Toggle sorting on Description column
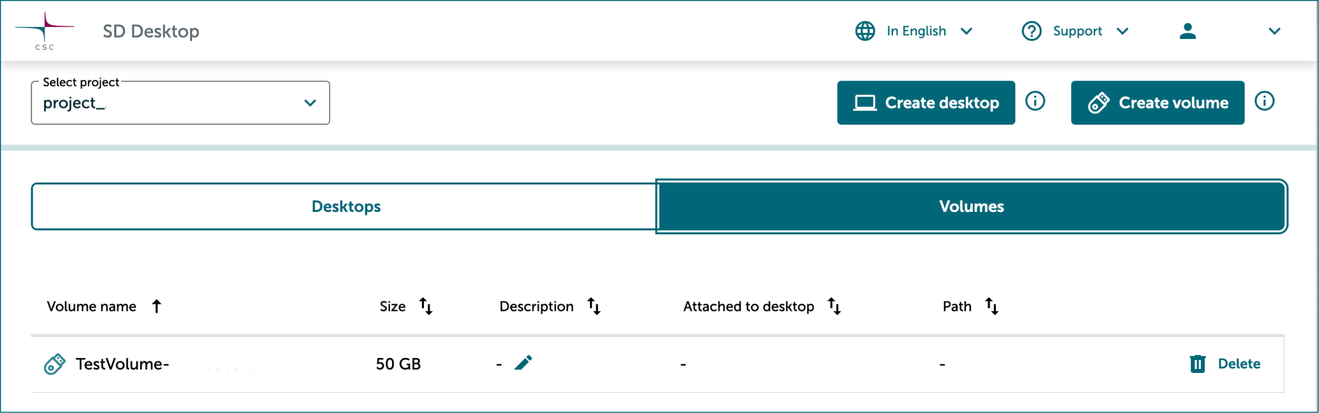 [x=594, y=306]
